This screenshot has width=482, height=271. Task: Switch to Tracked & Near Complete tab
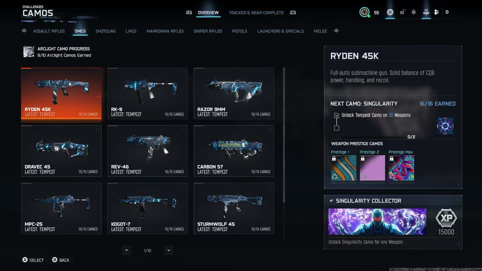point(256,13)
